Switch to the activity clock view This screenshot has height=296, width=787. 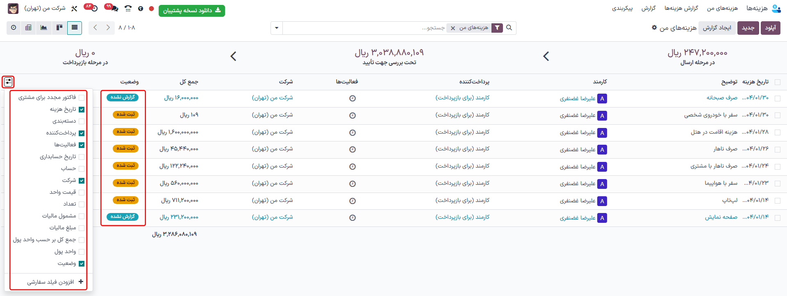click(x=14, y=28)
